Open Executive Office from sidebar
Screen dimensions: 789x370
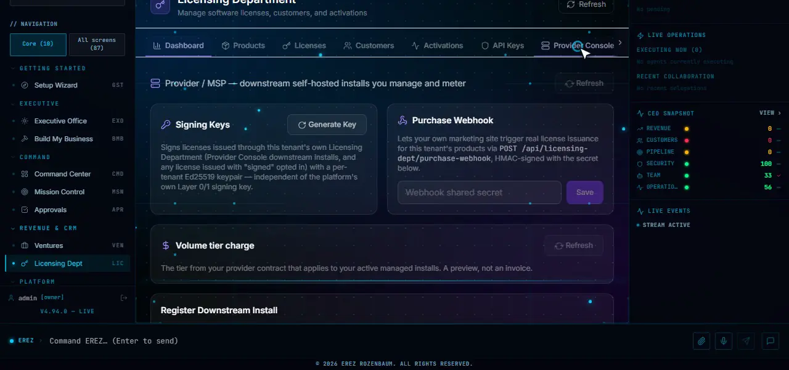pyautogui.click(x=68, y=121)
